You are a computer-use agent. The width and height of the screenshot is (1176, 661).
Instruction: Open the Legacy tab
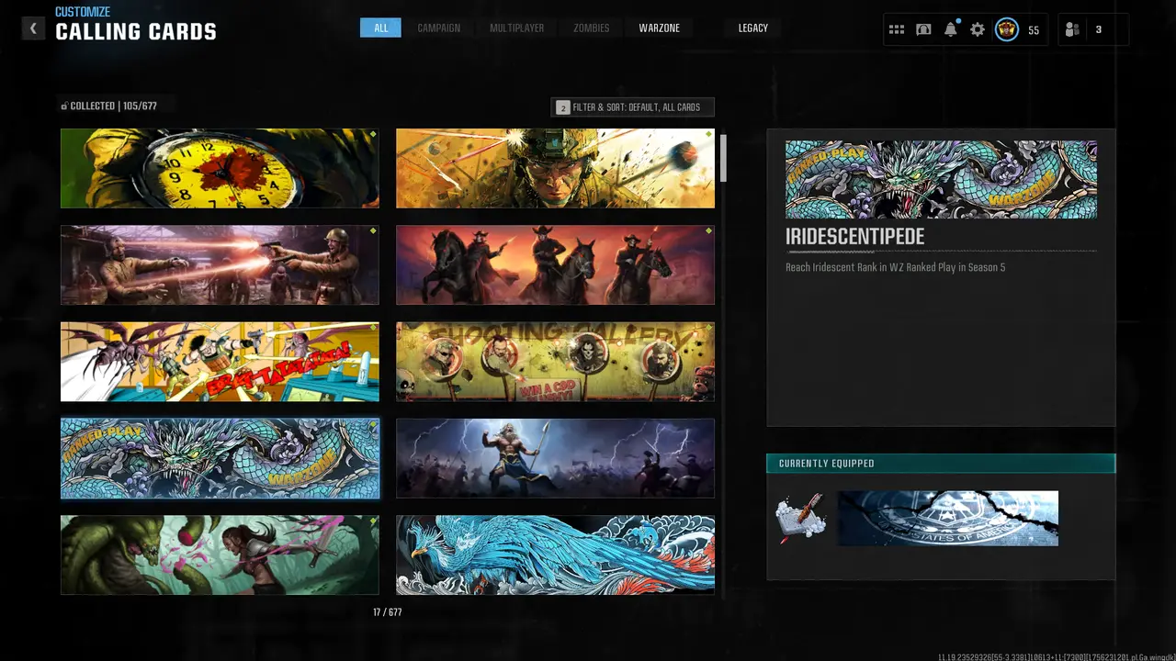click(753, 28)
